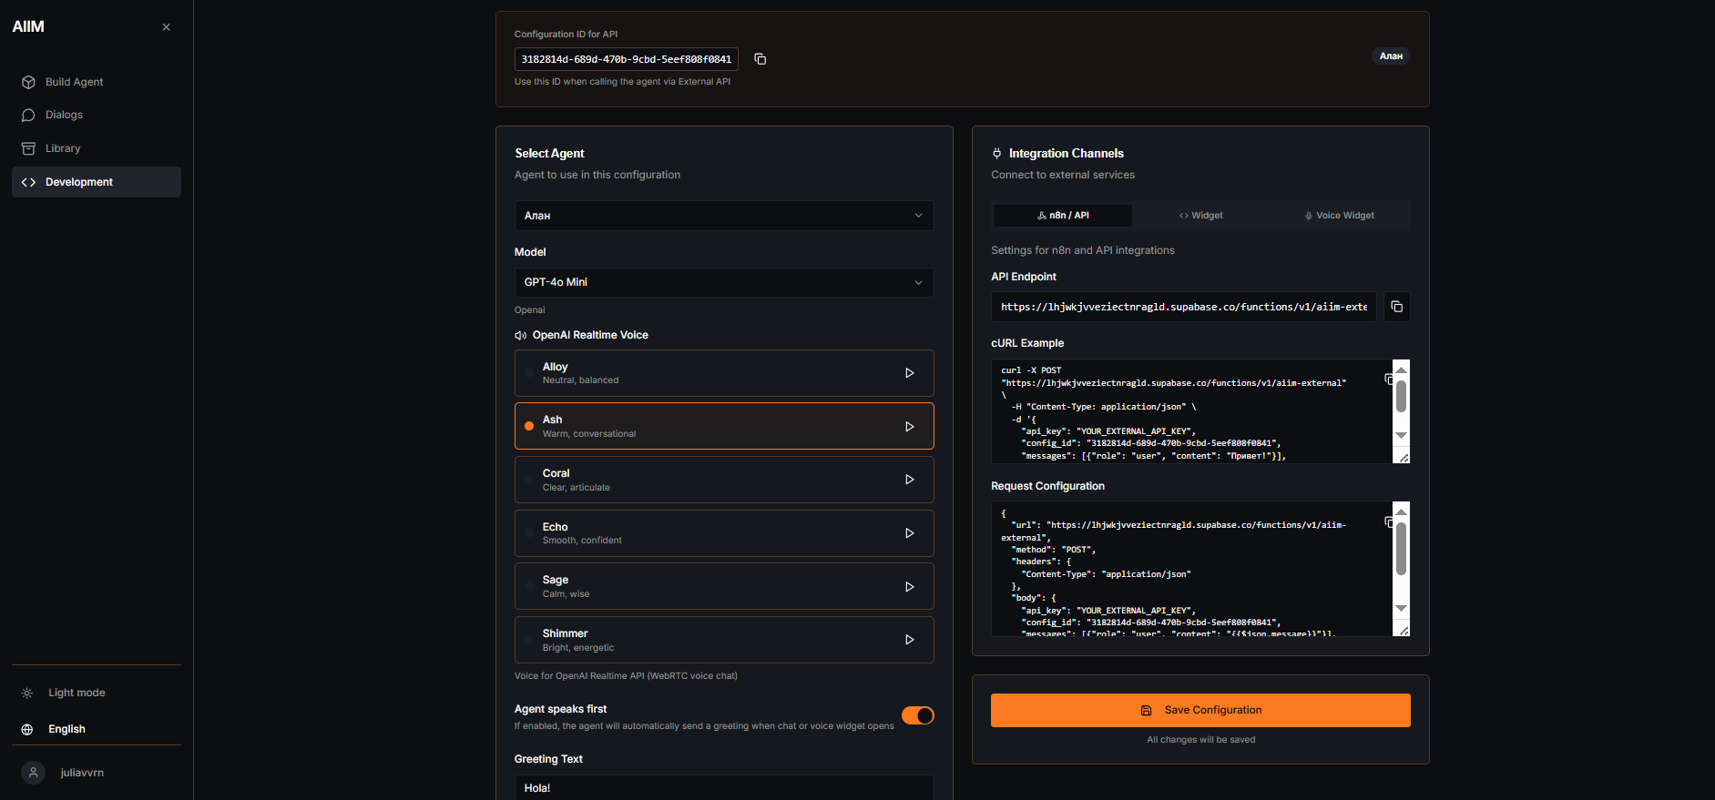Screen dimensions: 1715x800
Task: Click the "Openai" provider label
Action: pyautogui.click(x=530, y=310)
